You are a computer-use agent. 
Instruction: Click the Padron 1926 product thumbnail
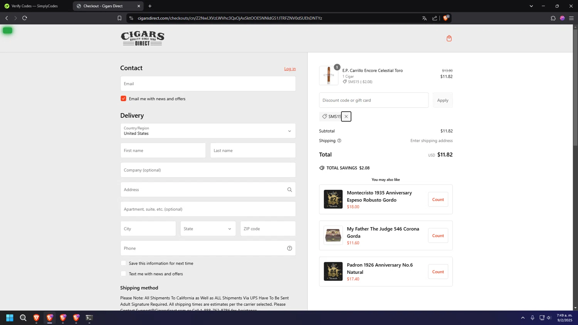[x=333, y=271]
